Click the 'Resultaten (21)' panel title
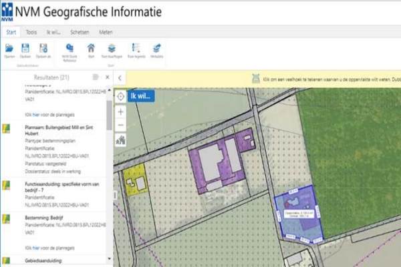 click(x=51, y=77)
